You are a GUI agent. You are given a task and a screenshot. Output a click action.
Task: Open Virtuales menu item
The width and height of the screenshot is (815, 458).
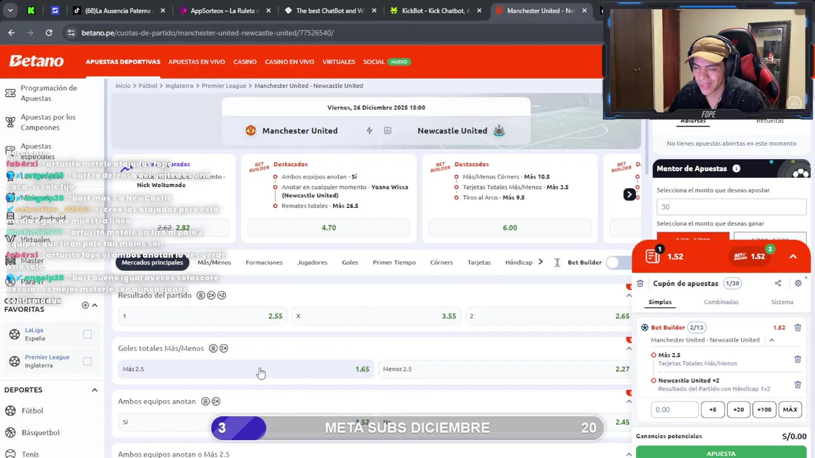[x=339, y=62]
